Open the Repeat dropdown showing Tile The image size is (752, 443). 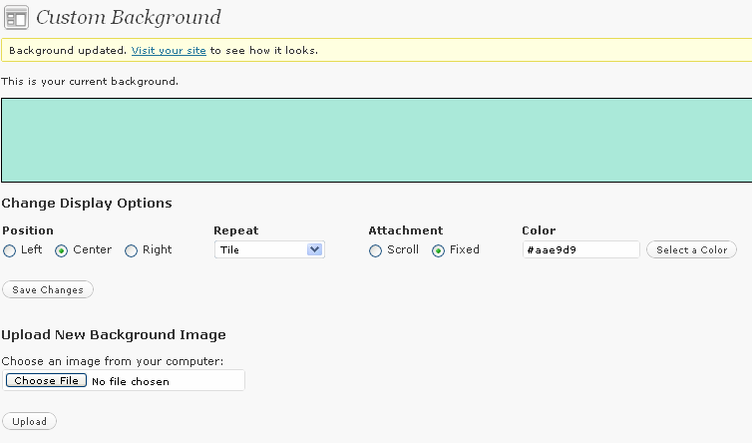(x=269, y=249)
